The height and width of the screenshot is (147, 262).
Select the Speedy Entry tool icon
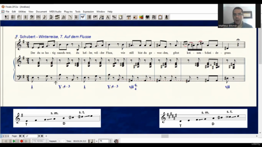(x=51, y=17)
